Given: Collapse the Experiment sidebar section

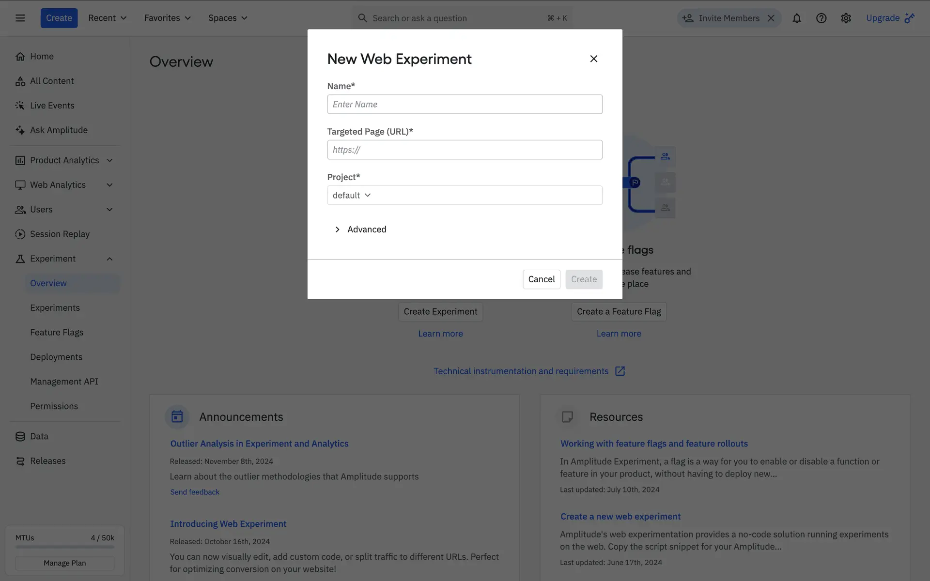Looking at the screenshot, I should pos(109,259).
